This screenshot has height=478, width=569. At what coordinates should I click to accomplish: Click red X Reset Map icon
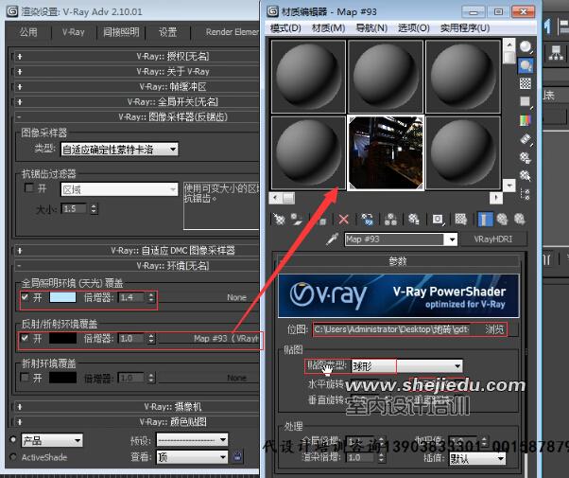343,220
